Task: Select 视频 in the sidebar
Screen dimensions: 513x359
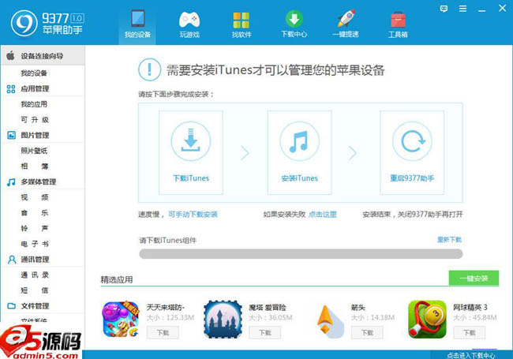Action: 35,197
